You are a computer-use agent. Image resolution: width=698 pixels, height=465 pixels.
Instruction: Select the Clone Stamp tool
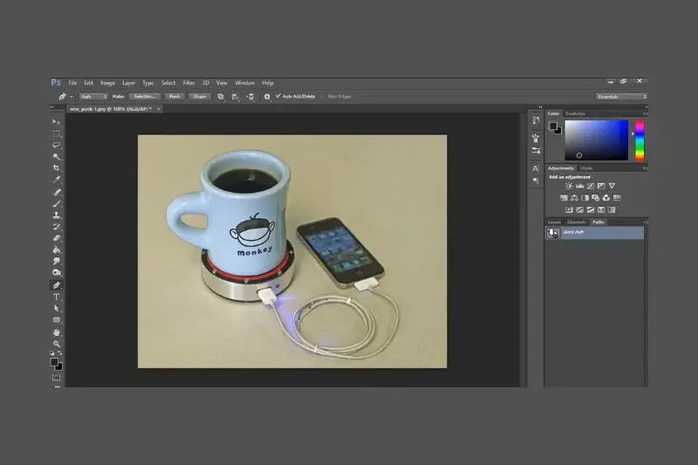point(57,215)
